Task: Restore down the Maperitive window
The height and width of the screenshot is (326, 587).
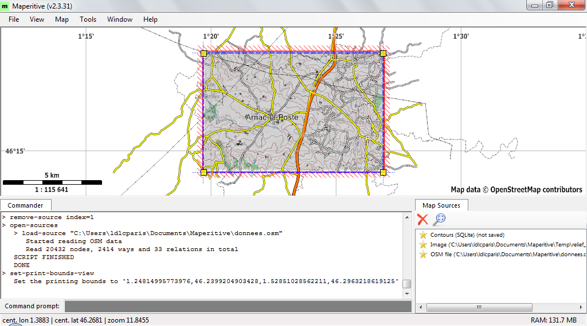Action: pos(550,5)
